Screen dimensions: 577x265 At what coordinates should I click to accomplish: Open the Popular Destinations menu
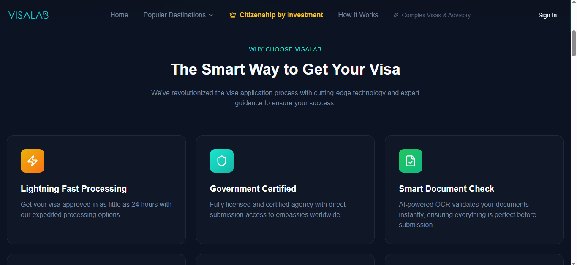coord(178,15)
